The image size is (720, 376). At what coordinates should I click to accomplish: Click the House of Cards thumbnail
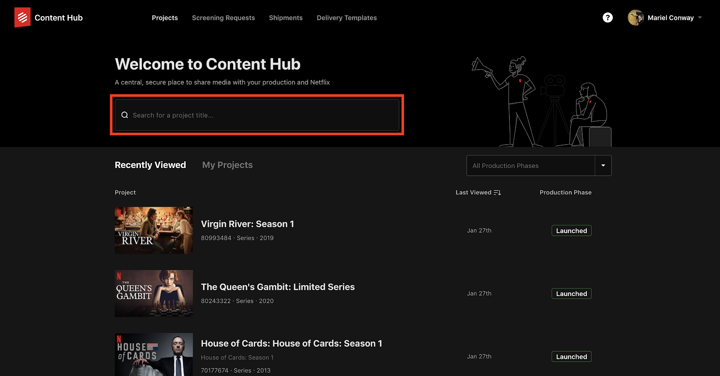point(154,354)
